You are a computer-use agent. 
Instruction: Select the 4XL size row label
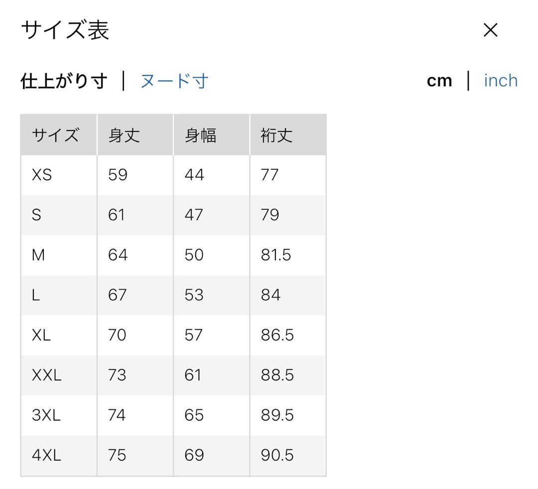pos(46,455)
